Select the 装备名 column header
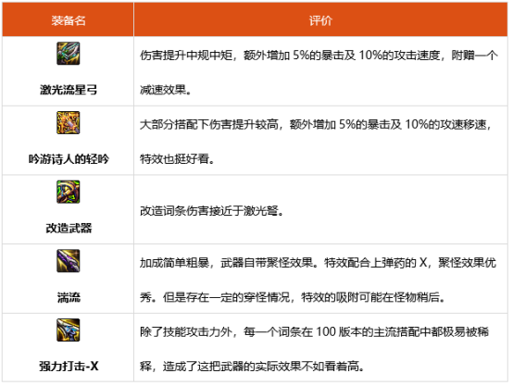 68,20
